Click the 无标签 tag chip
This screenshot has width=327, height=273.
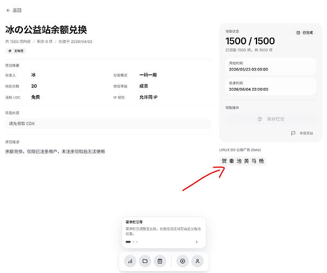coord(16,51)
